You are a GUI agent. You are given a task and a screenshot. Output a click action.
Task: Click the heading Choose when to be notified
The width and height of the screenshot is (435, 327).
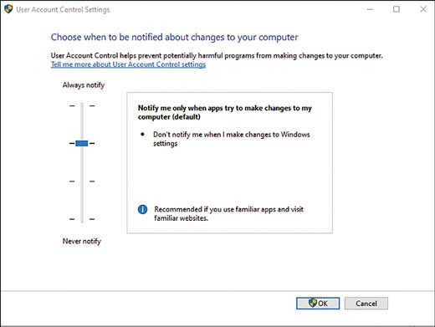click(x=174, y=37)
